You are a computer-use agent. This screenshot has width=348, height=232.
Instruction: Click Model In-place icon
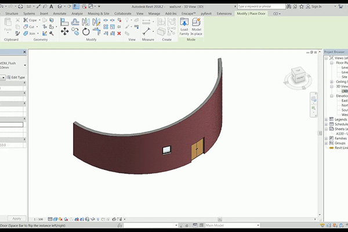point(196,27)
